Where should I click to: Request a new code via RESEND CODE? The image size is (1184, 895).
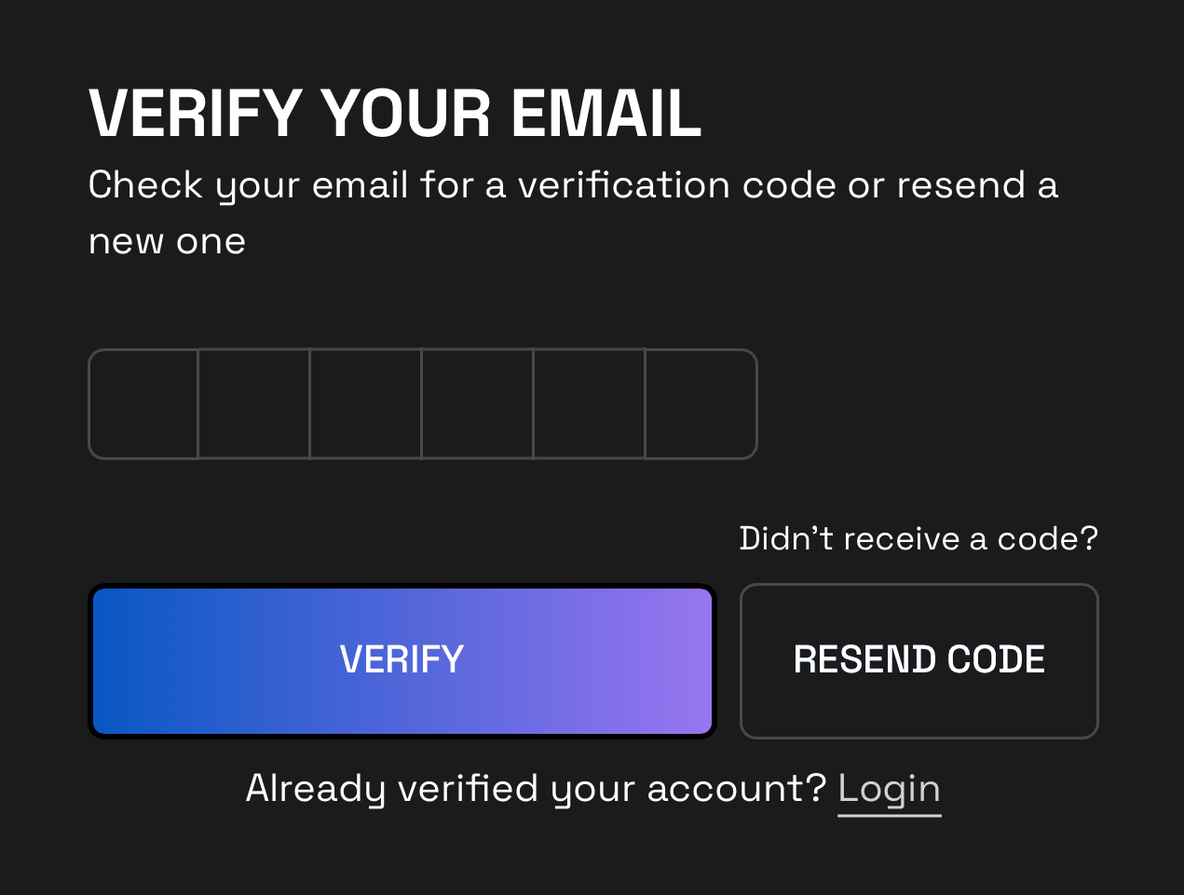(x=919, y=660)
